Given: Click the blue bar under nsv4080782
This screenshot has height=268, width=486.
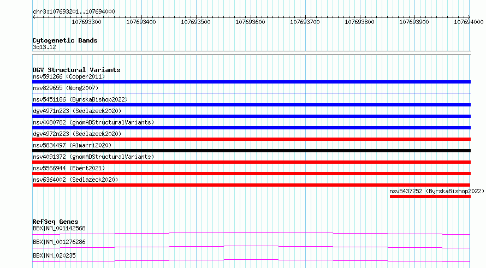Looking at the screenshot, I should [x=251, y=128].
